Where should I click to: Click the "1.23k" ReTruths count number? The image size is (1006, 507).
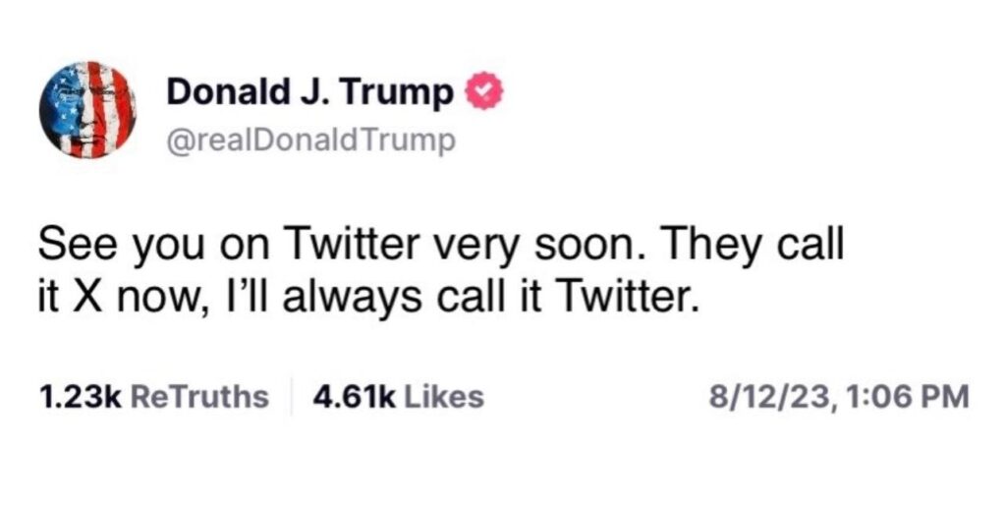[x=79, y=397]
